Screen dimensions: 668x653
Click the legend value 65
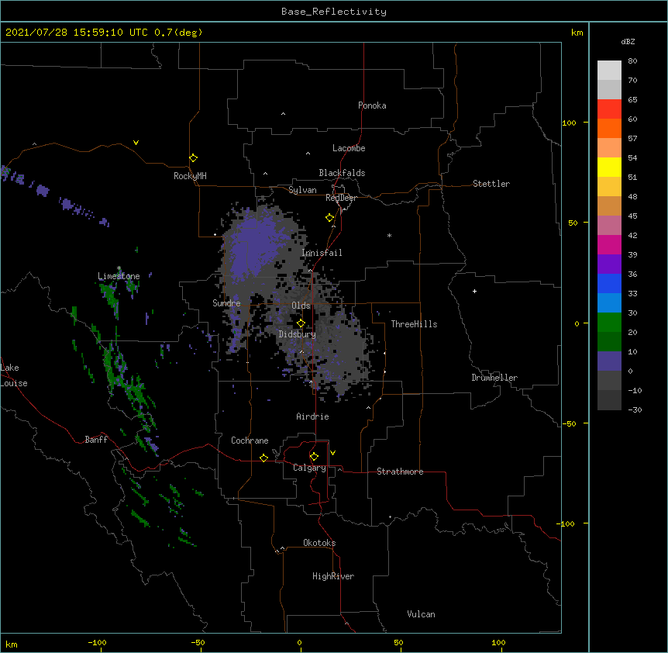point(632,100)
